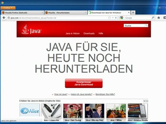Open URL bar history dropdown arrow

point(113,18)
